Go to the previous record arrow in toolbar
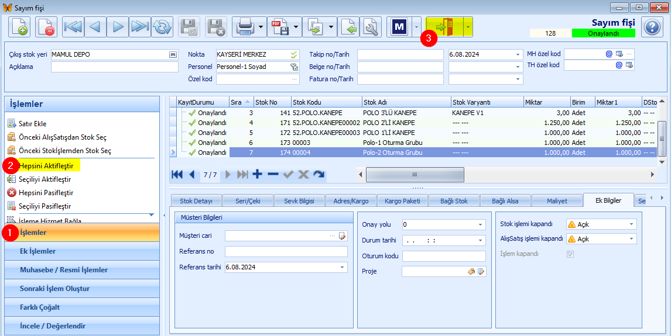671x336 pixels. (x=95, y=27)
